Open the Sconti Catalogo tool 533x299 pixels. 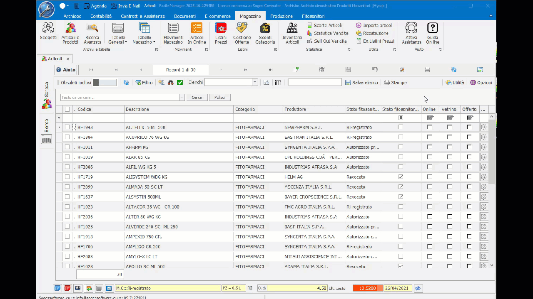[x=265, y=32]
